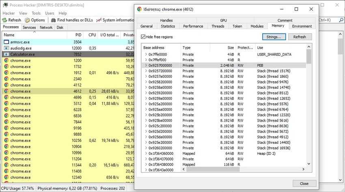Click the armsvc.exe process icon
Viewport: 345px width, 192px height.
pos(6,42)
